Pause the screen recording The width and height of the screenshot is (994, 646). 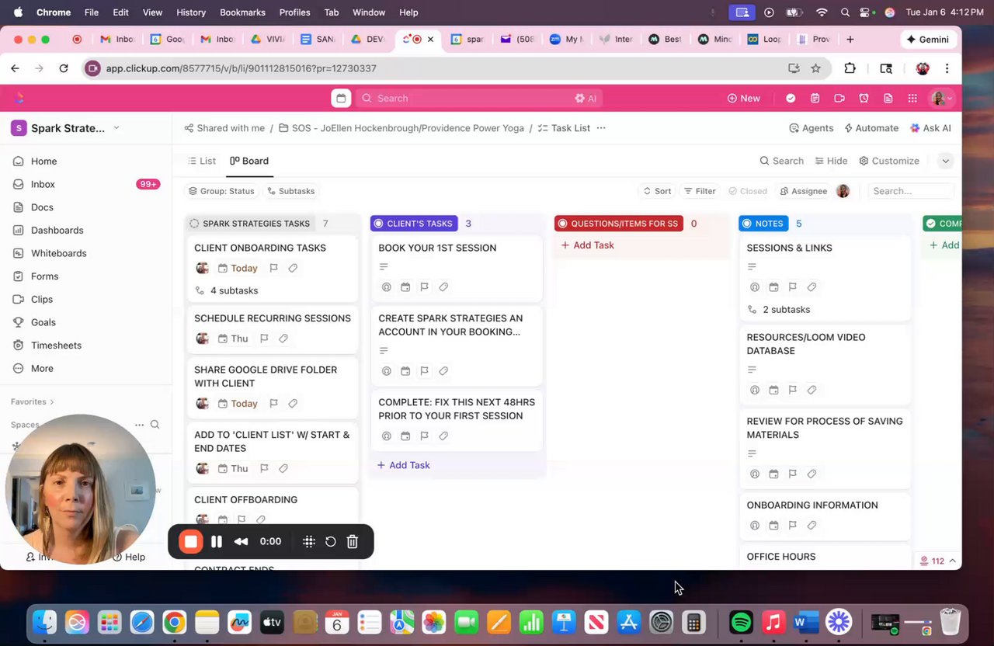(x=217, y=541)
